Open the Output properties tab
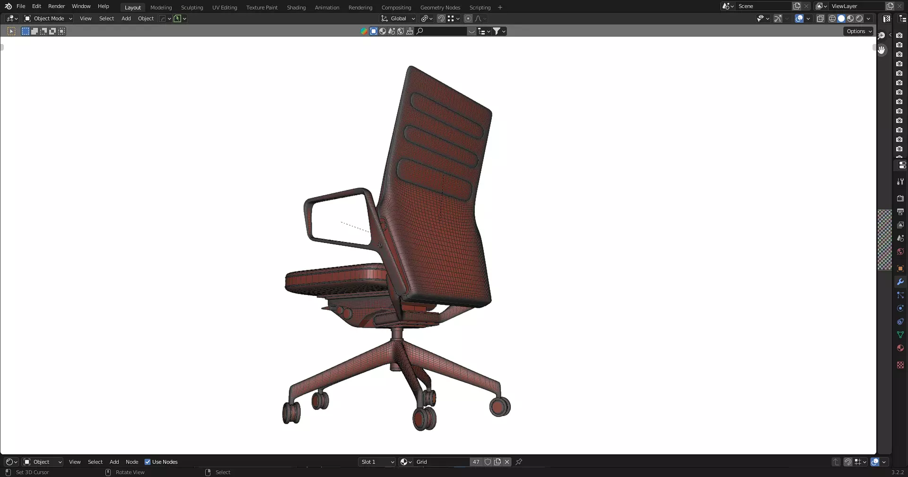This screenshot has width=908, height=477. click(x=900, y=212)
